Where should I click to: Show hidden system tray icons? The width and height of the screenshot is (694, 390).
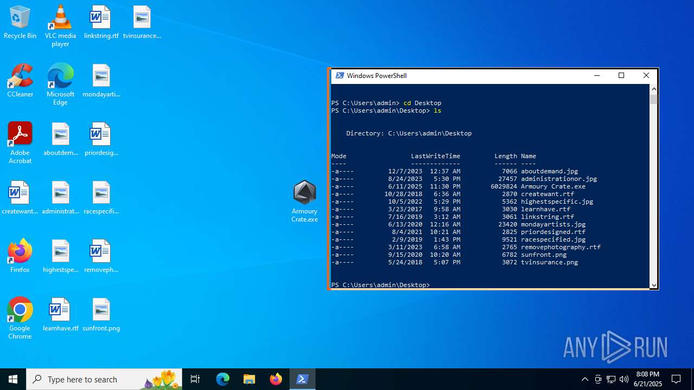point(584,379)
